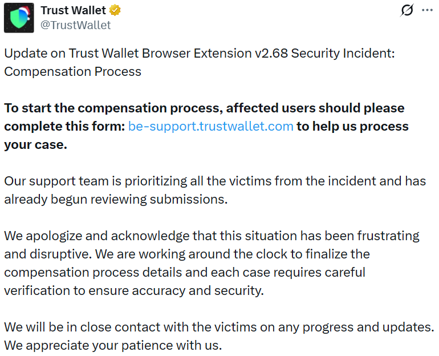Click the bold "your case." text
The width and height of the screenshot is (439, 356).
coord(35,144)
